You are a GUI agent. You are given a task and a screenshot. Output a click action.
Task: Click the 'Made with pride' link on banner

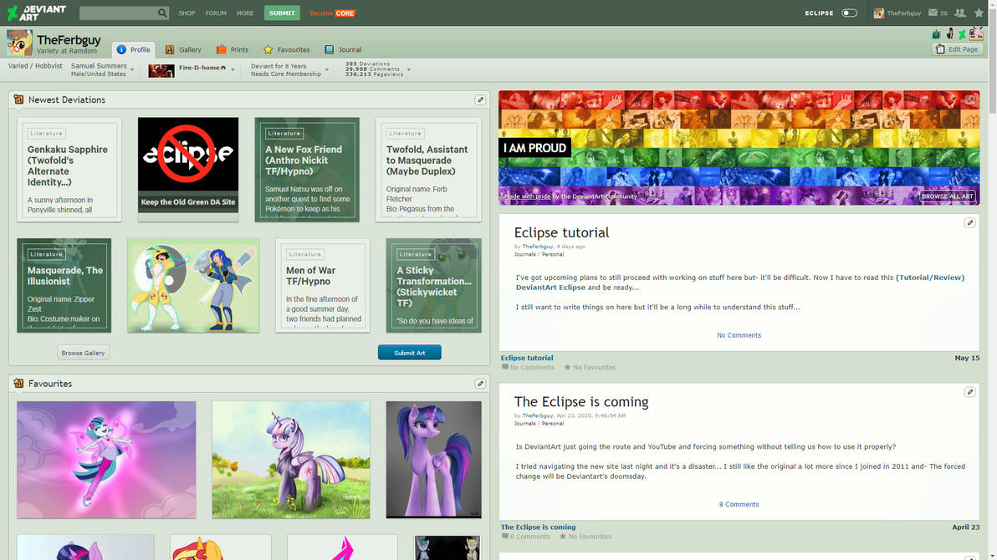coord(527,196)
